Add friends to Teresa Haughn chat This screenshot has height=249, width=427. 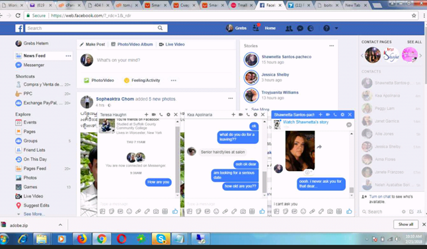tap(146, 114)
